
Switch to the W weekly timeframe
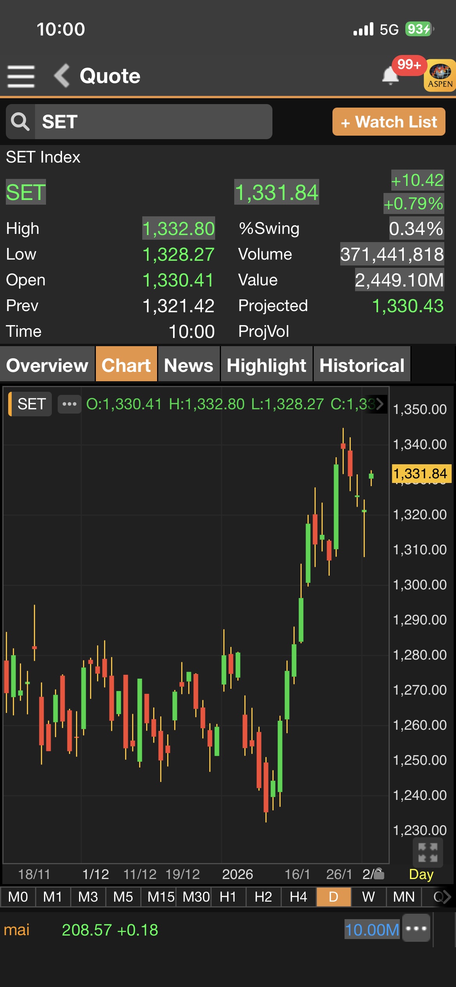(368, 897)
